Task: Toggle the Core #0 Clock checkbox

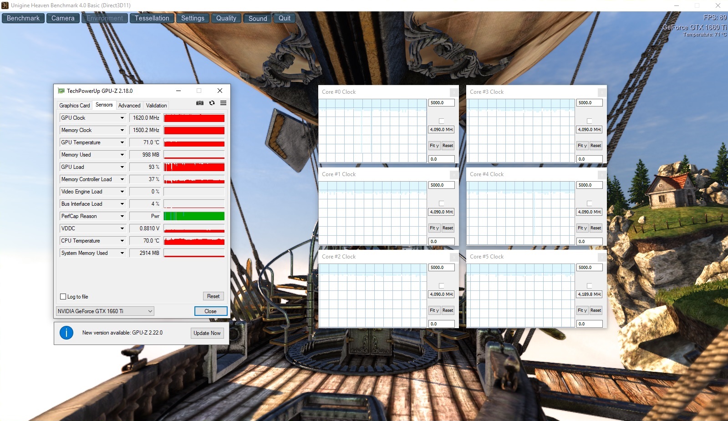Action: (441, 121)
